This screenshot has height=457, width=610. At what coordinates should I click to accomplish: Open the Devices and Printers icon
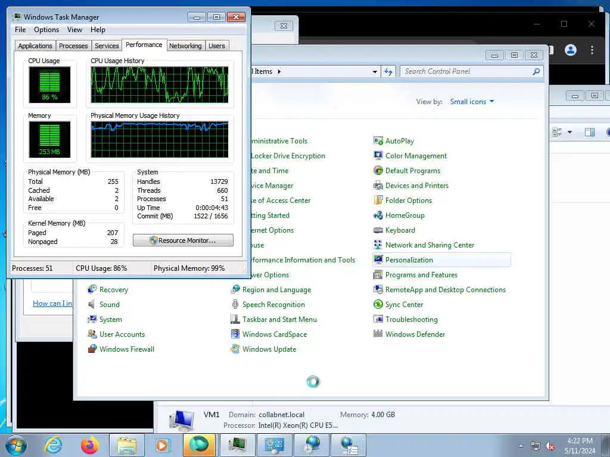(378, 186)
